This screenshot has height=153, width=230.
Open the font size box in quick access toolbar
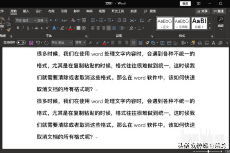pyautogui.click(x=80, y=43)
